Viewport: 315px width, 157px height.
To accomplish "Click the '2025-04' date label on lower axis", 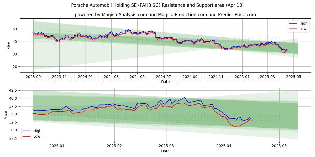I will coord(224,146).
